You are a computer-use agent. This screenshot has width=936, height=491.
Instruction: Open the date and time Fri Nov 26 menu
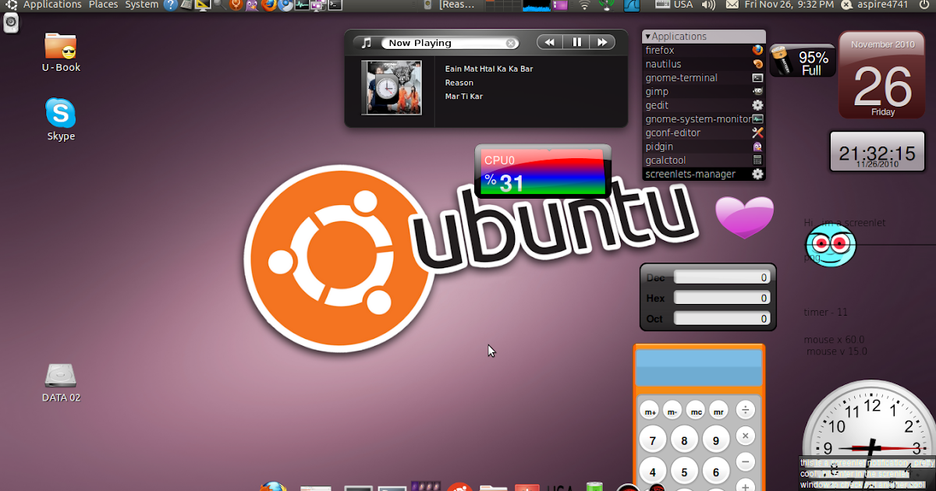pyautogui.click(x=789, y=5)
